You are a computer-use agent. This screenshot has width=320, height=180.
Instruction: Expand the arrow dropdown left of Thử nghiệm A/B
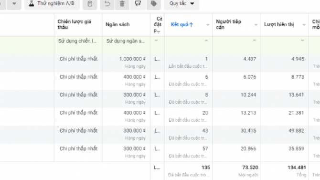pos(14,4)
